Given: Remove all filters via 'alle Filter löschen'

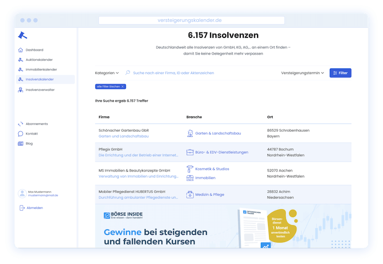Looking at the screenshot, I should point(111,86).
